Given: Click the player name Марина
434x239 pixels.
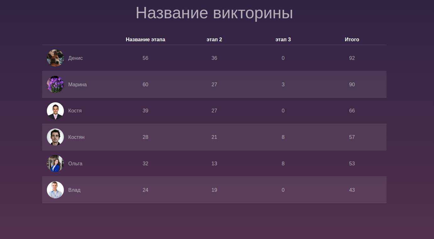Looking at the screenshot, I should (x=77, y=85).
